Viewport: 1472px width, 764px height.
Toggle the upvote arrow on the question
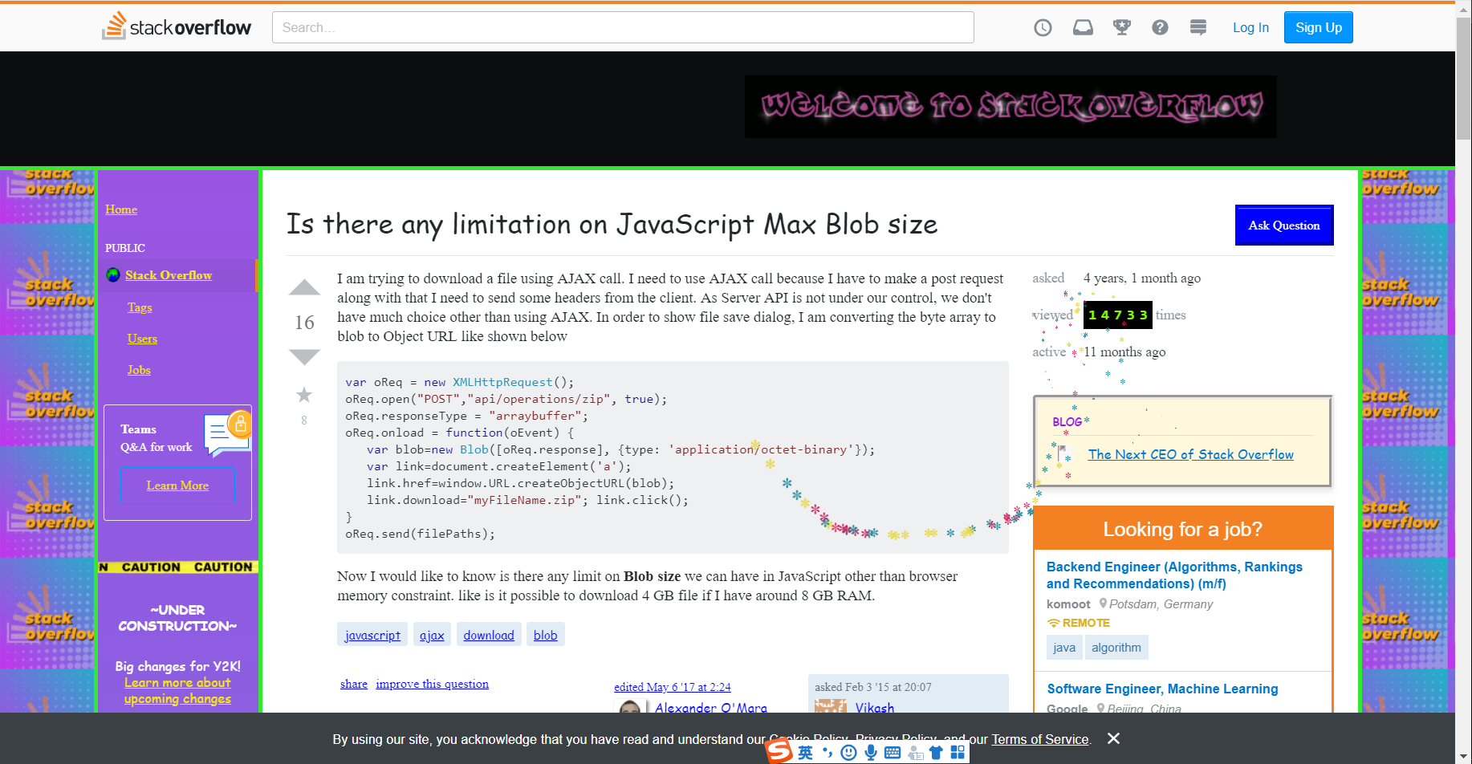click(x=304, y=287)
